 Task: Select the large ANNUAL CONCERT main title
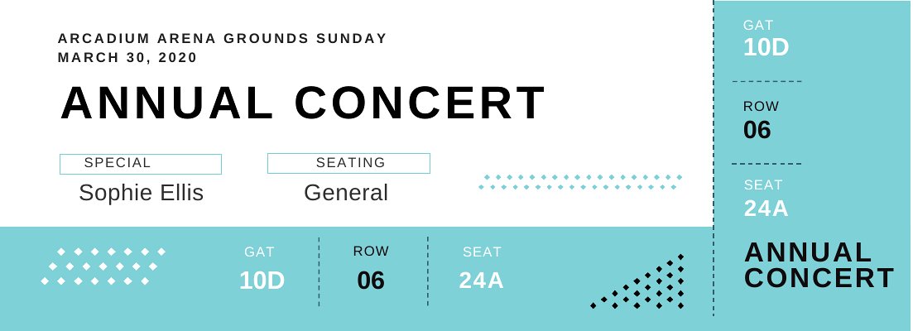pyautogui.click(x=303, y=103)
